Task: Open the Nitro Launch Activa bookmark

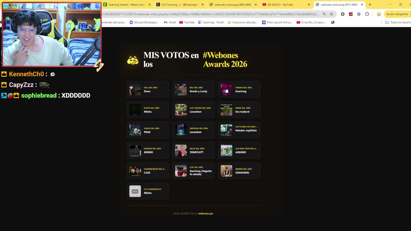Action: [x=277, y=22]
